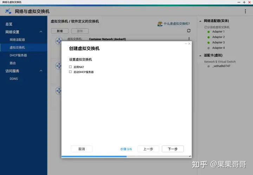This screenshot has width=253, height=175.
Task: Select Adapter 3 in adapter list
Action: 219,43
